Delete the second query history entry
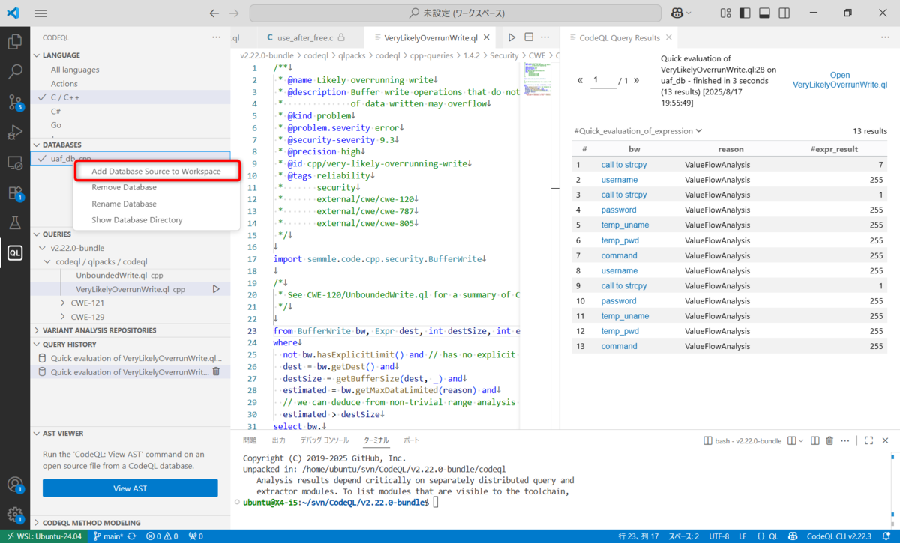Image resolution: width=900 pixels, height=543 pixels. pyautogui.click(x=217, y=372)
